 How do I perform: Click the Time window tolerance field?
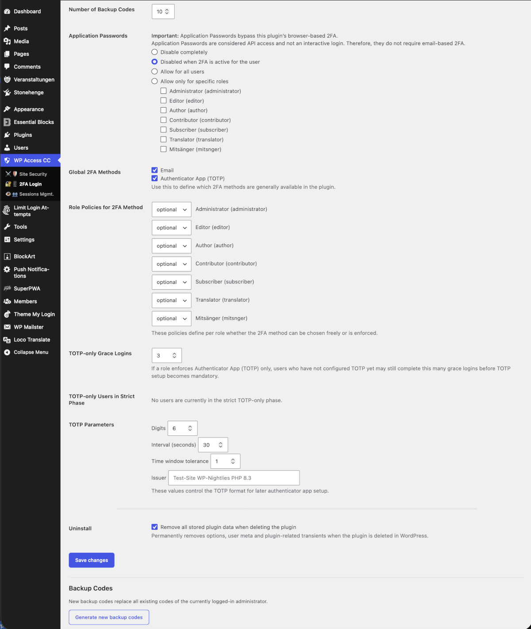(225, 461)
